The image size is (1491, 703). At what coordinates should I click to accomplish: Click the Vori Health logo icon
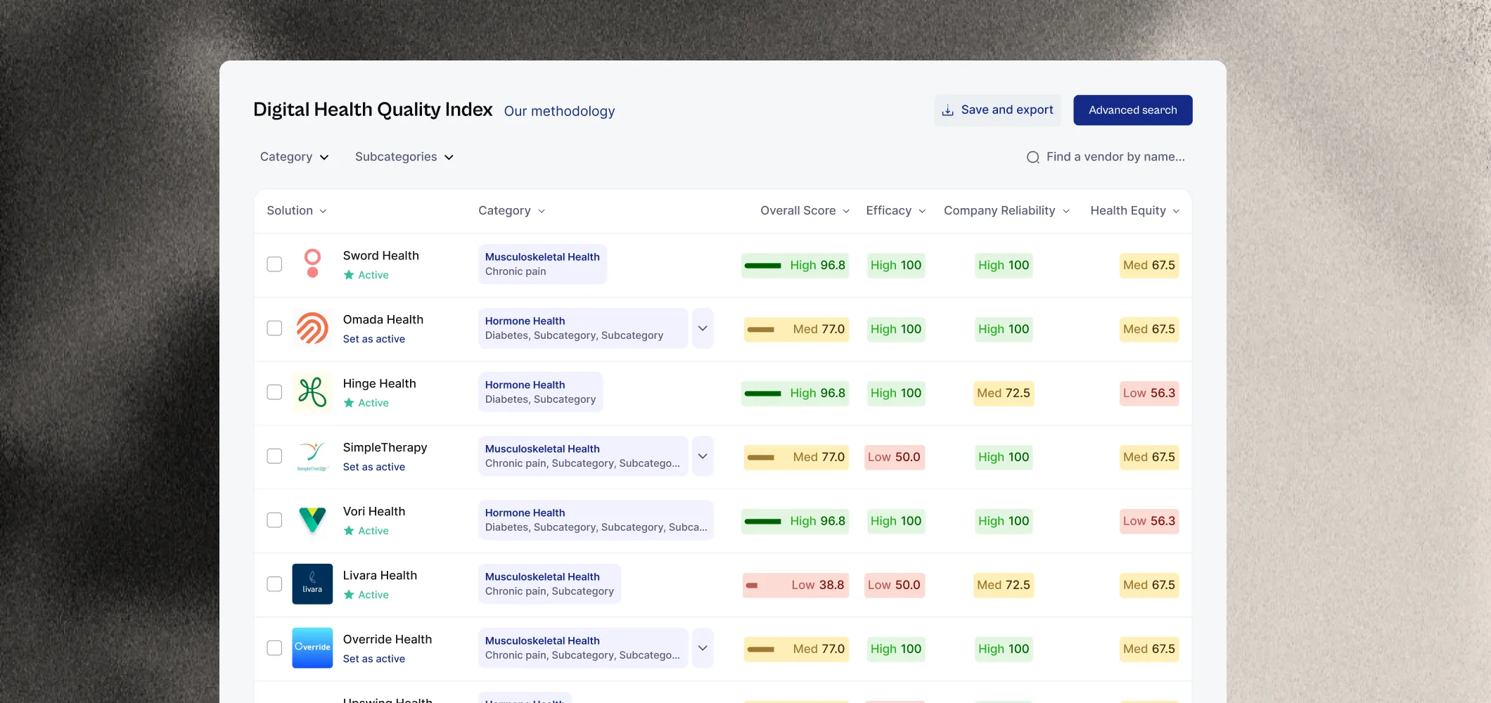312,520
